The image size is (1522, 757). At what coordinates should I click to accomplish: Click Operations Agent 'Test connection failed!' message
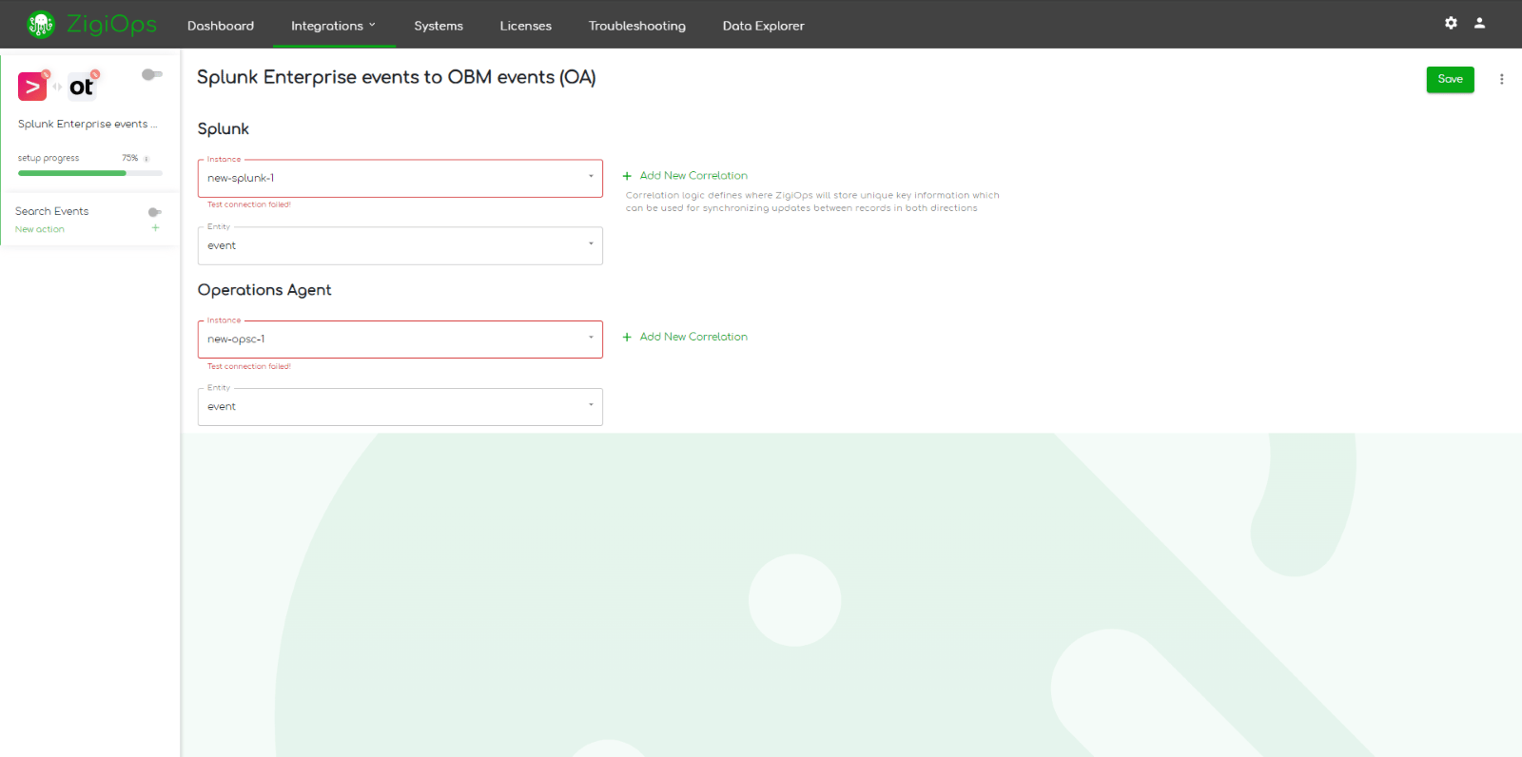pos(249,366)
